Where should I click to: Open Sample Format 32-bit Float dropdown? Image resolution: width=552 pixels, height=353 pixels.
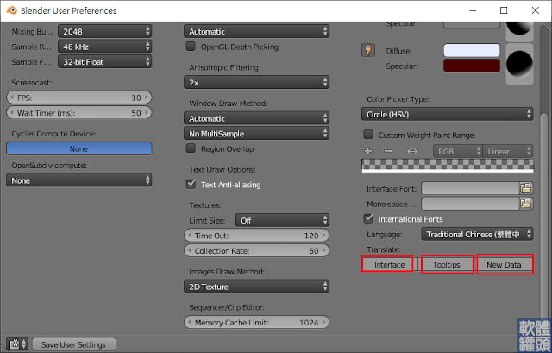pyautogui.click(x=105, y=61)
